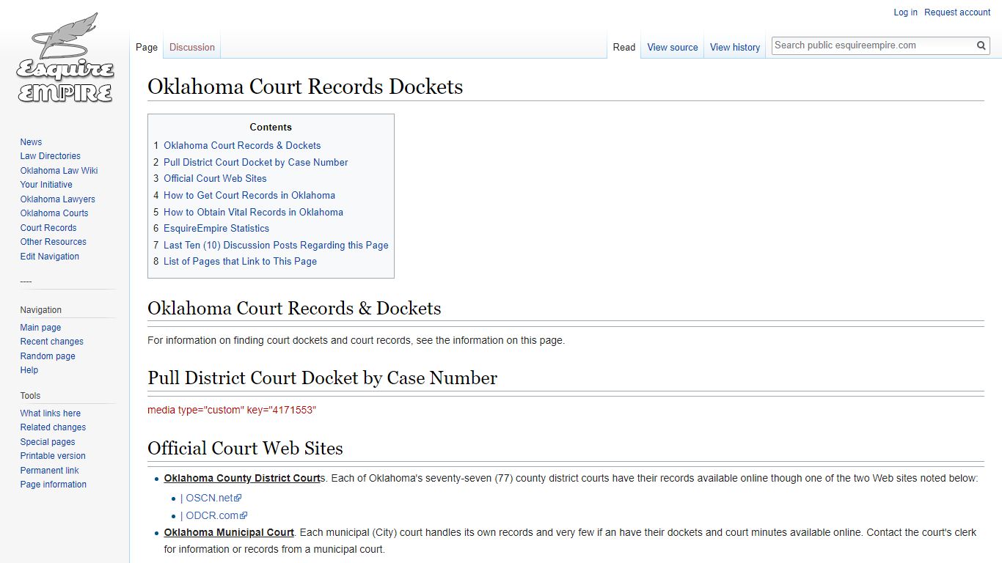This screenshot has height=563, width=1002.
Task: Click the Request account link
Action: point(957,12)
